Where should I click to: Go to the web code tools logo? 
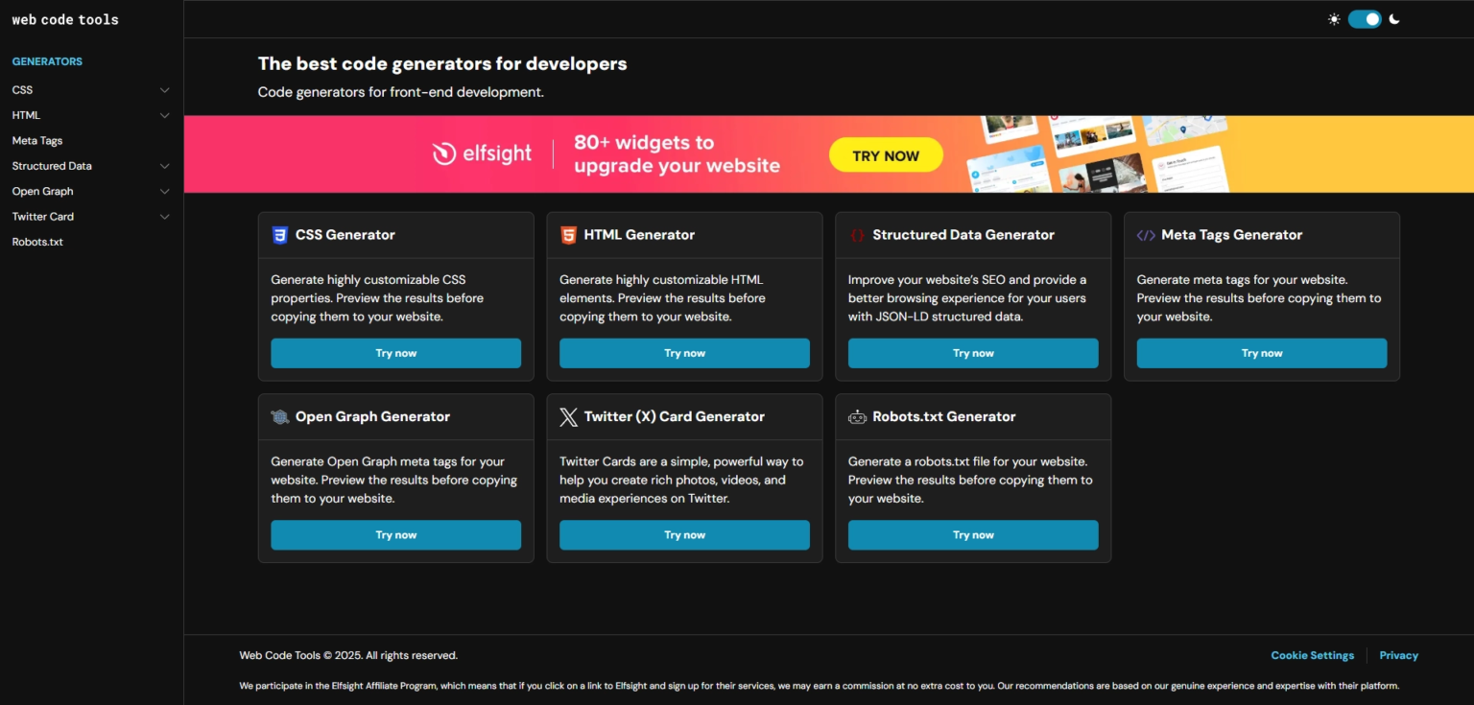65,19
